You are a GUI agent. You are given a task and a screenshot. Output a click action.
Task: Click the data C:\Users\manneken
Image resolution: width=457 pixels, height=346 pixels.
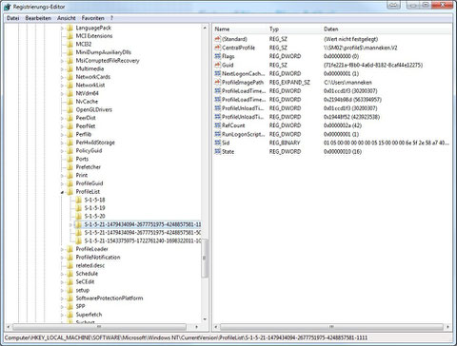pos(348,82)
